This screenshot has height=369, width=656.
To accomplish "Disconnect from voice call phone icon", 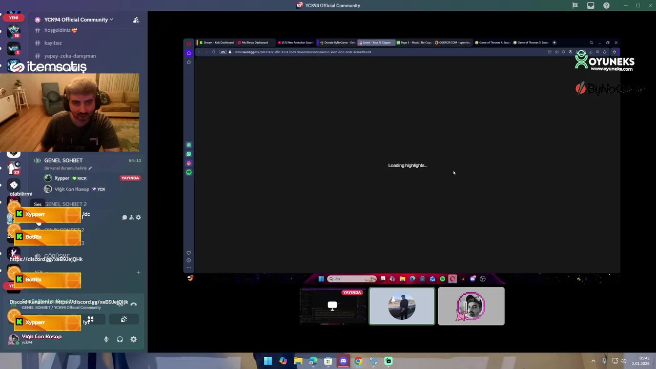I will (134, 304).
